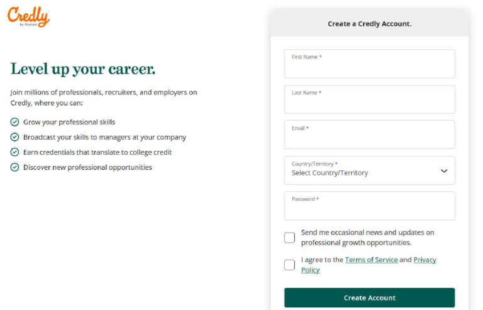The image size is (483, 310).
Task: Click the Create Account button
Action: pyautogui.click(x=369, y=297)
